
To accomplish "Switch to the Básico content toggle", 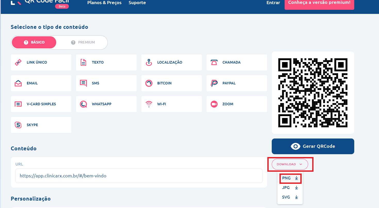I will coord(34,42).
